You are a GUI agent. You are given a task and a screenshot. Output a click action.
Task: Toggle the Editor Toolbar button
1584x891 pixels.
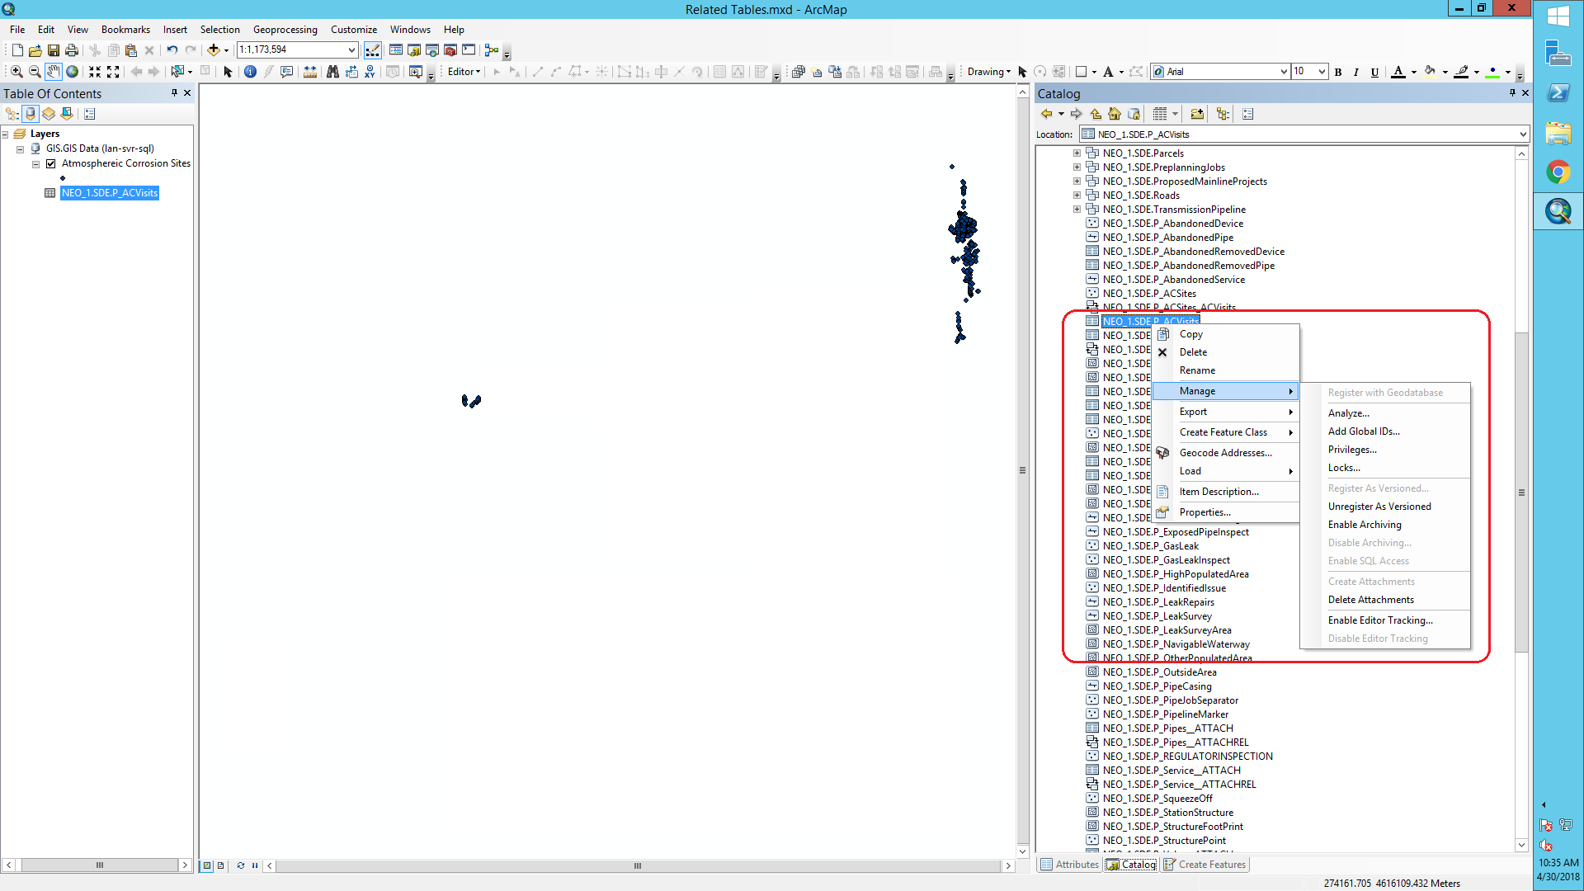pos(373,50)
